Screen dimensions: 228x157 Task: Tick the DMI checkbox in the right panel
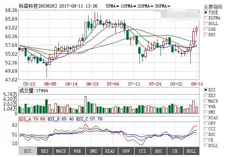click(x=206, y=112)
